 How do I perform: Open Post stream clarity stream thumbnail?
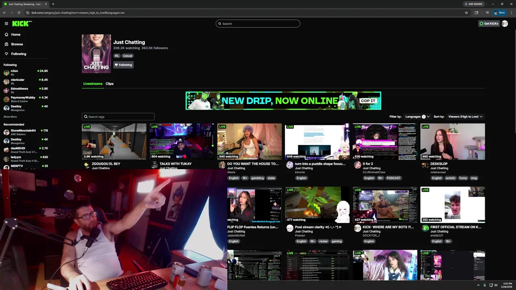click(x=317, y=205)
